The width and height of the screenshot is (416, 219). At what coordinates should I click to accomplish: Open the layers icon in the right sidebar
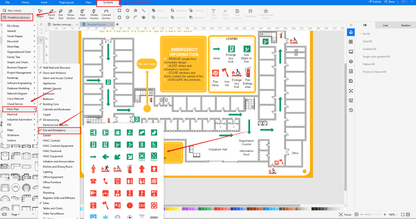pyautogui.click(x=351, y=61)
